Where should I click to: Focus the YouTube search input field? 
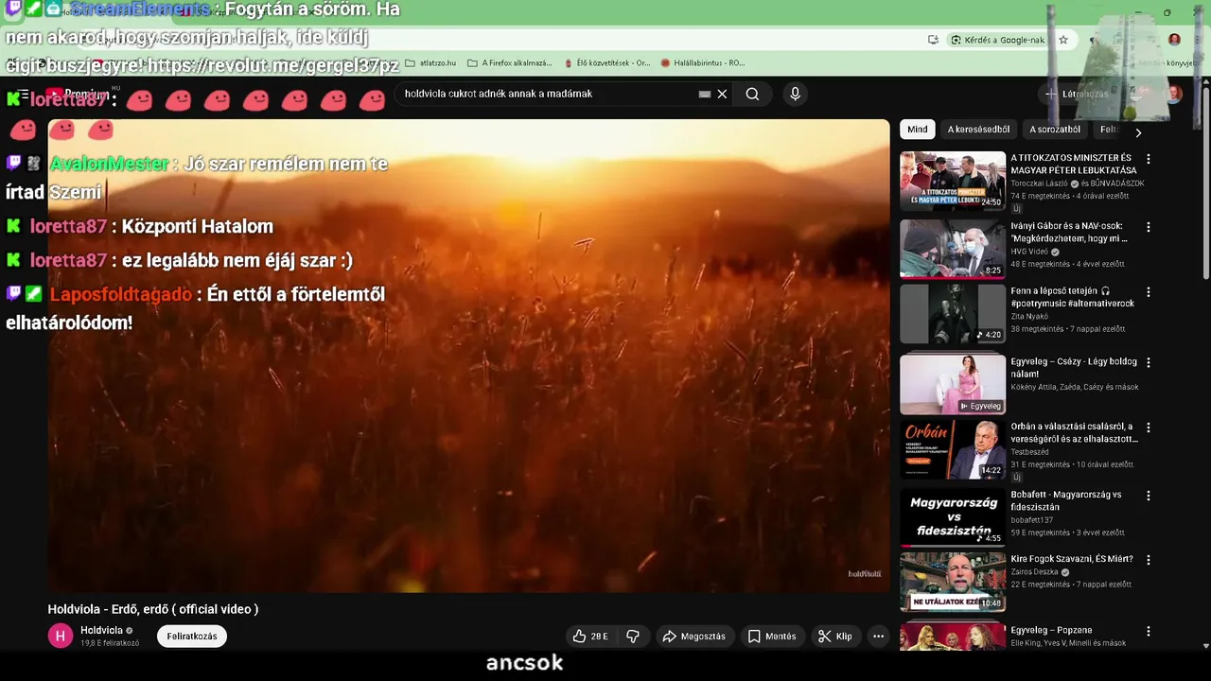(549, 94)
